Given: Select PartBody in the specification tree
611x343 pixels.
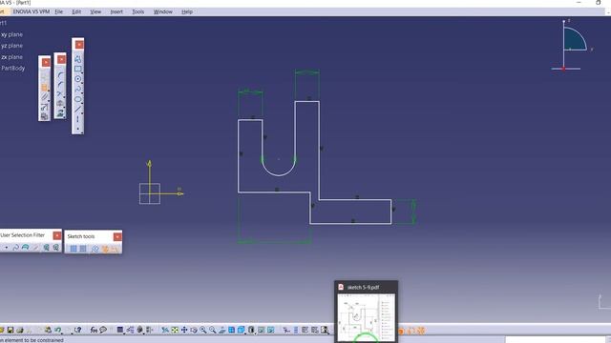Looking at the screenshot, I should pyautogui.click(x=12, y=68).
